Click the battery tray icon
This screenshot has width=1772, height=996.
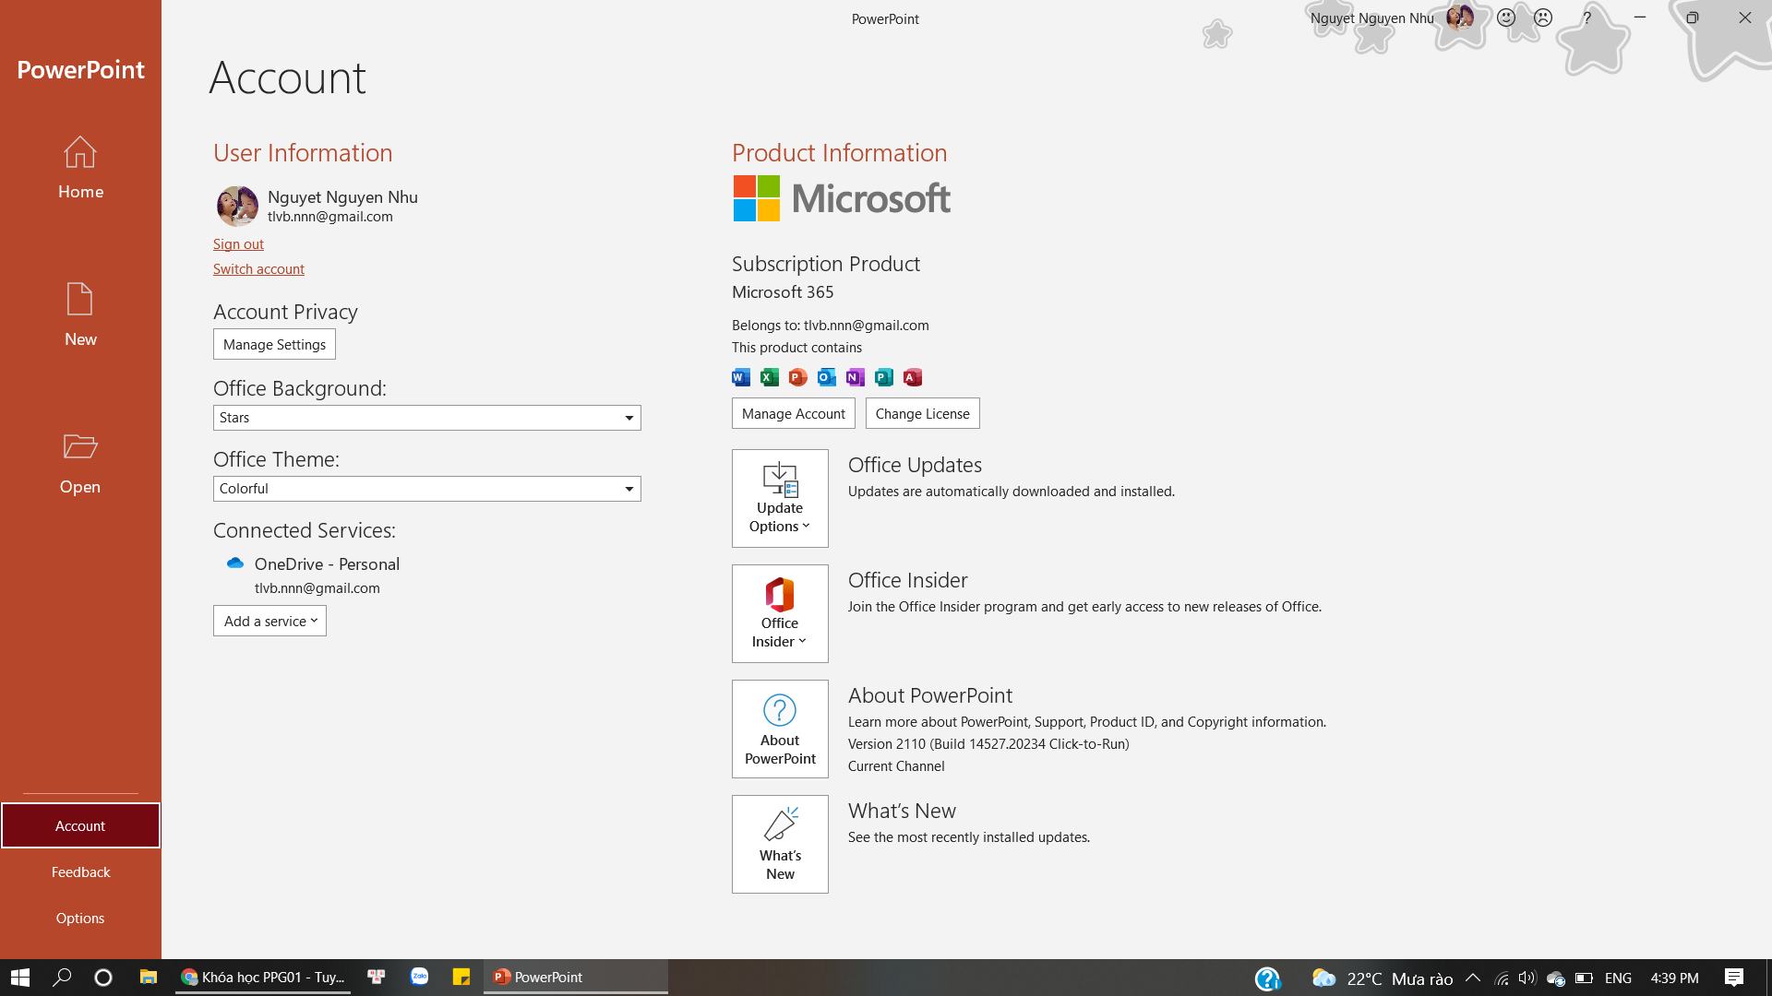tap(1584, 978)
